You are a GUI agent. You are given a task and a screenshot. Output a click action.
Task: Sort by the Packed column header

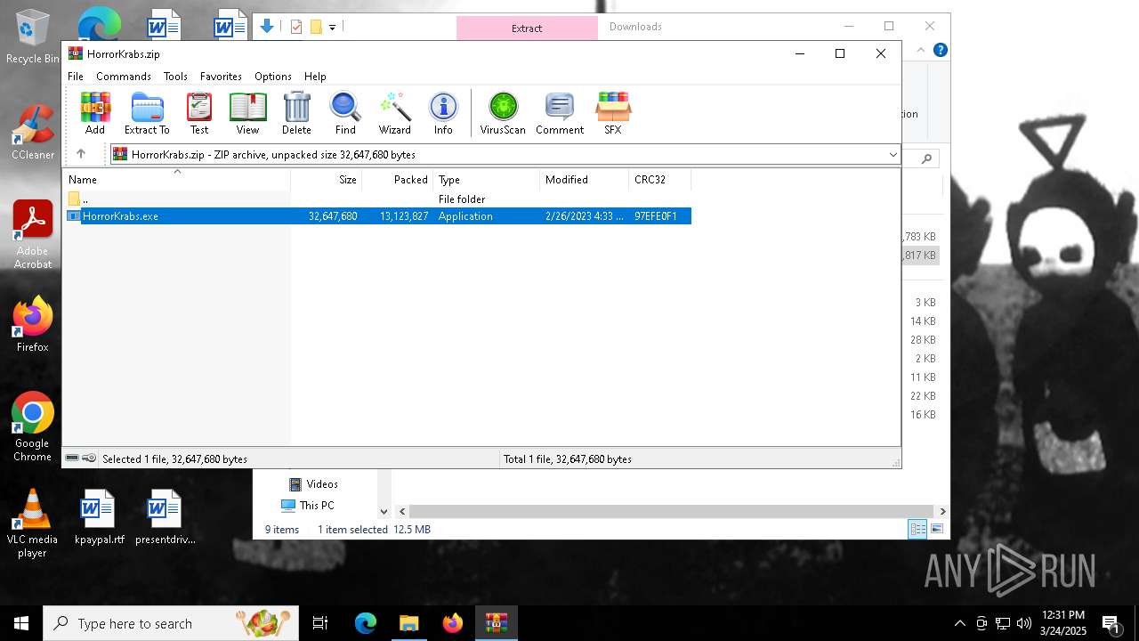click(x=397, y=180)
